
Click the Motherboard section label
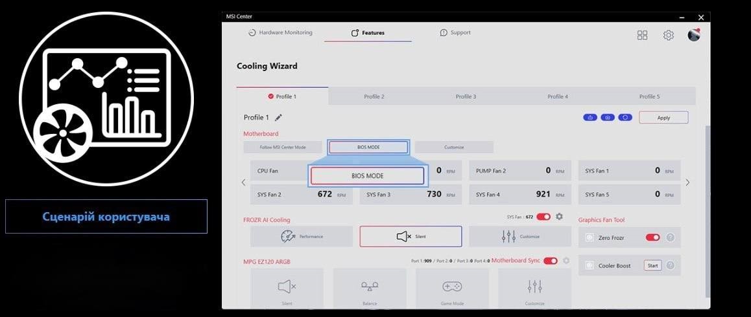click(261, 134)
